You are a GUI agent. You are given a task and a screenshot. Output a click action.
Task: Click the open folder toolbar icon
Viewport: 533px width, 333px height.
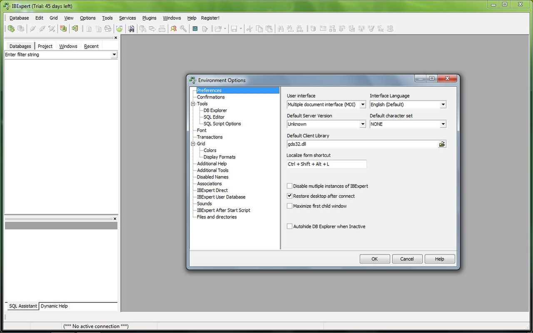point(218,29)
